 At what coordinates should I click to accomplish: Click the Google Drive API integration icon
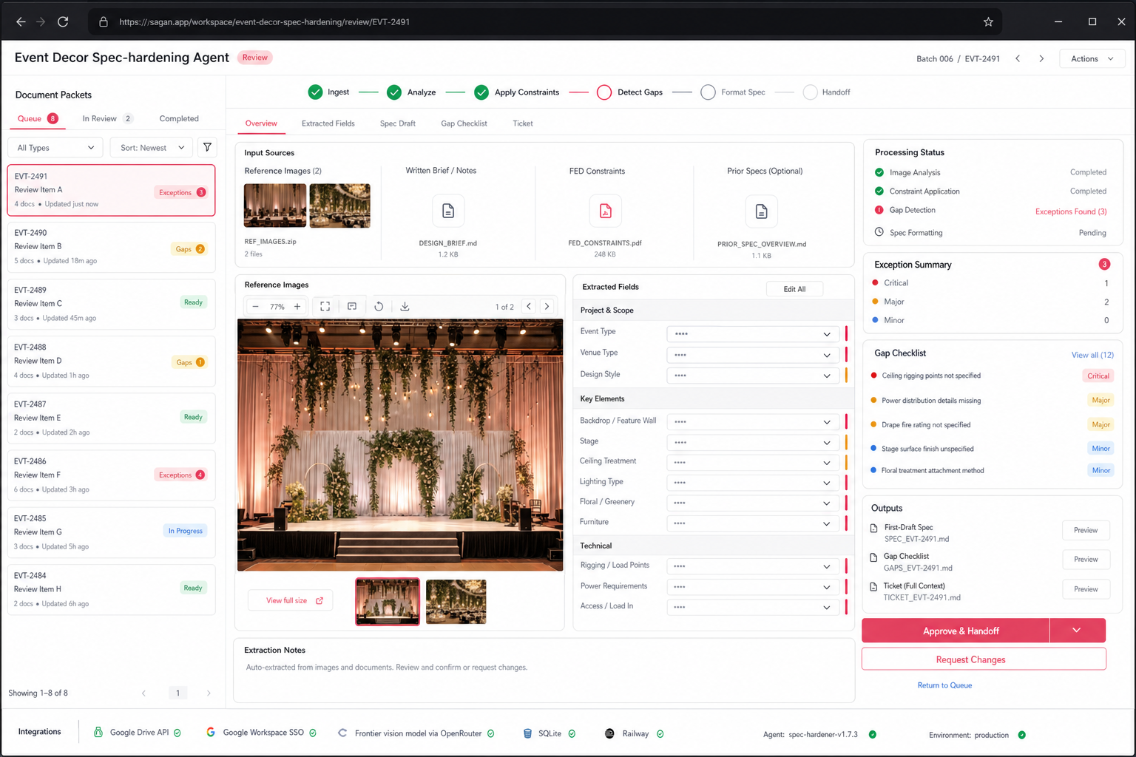point(98,733)
